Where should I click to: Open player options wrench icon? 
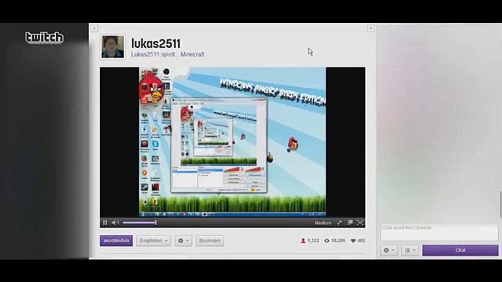339,222
